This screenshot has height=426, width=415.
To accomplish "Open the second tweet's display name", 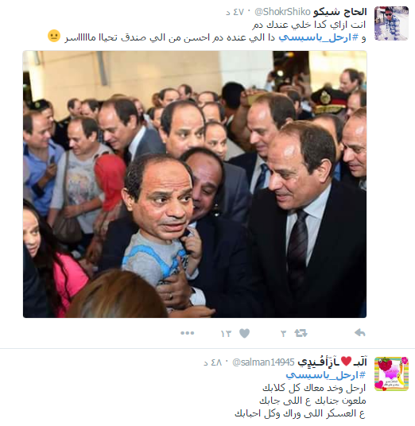I will (x=332, y=362).
